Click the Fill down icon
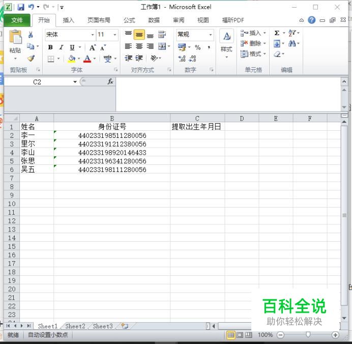The width and height of the screenshot is (352, 344). point(277,44)
